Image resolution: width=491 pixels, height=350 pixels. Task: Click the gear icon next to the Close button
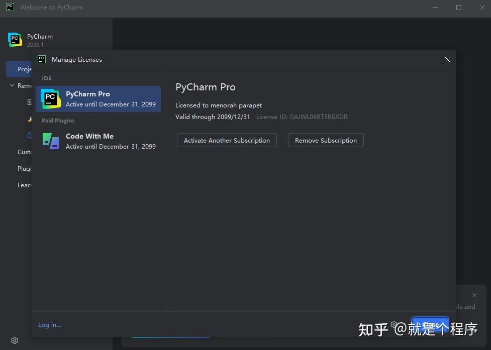(x=394, y=324)
